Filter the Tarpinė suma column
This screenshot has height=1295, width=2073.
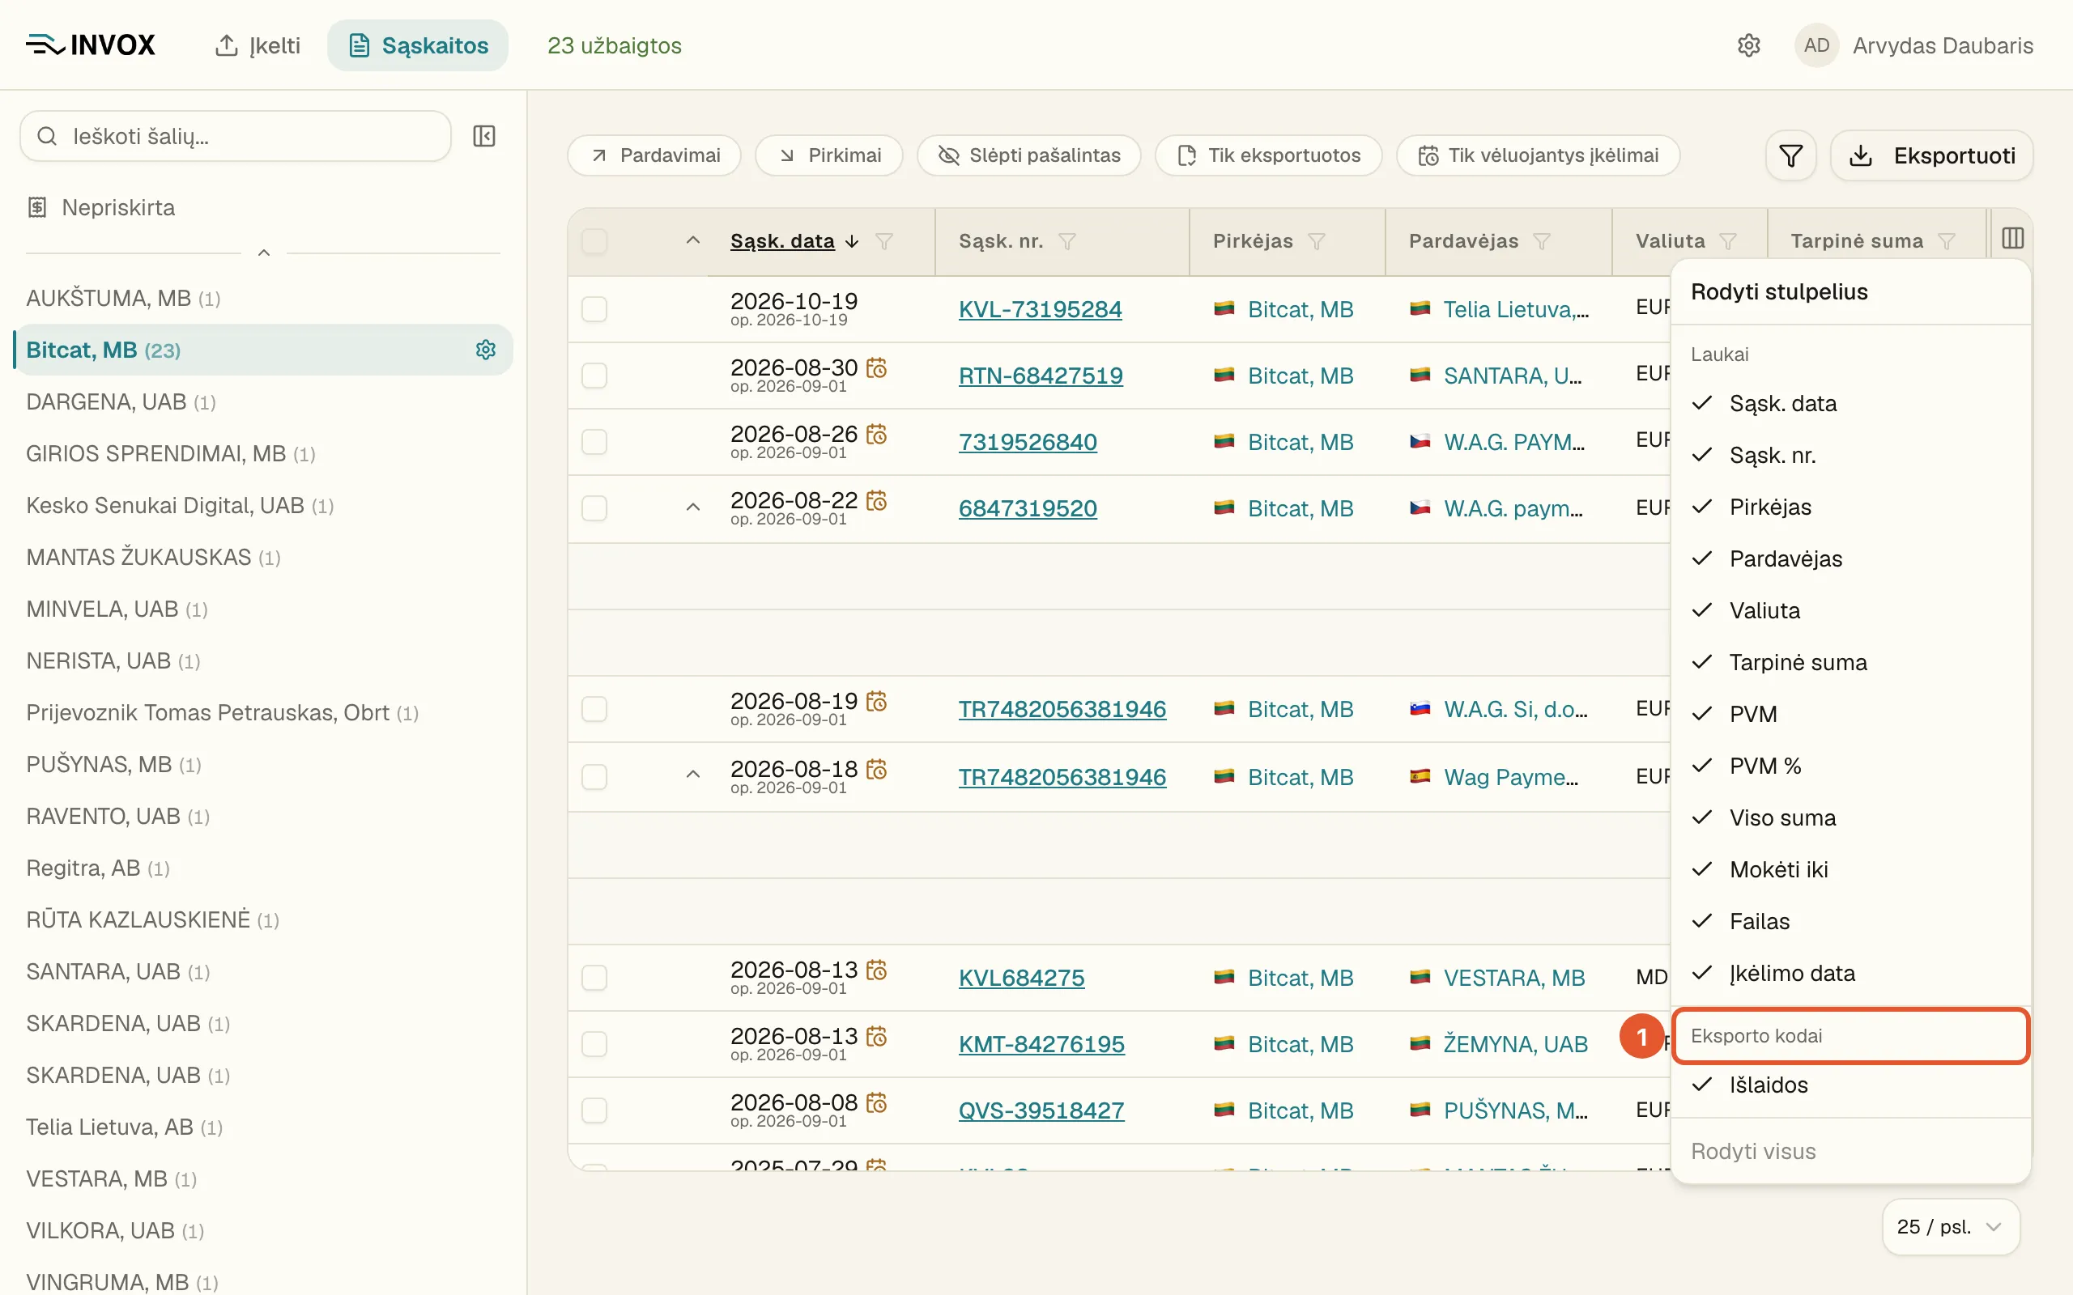coord(1946,241)
